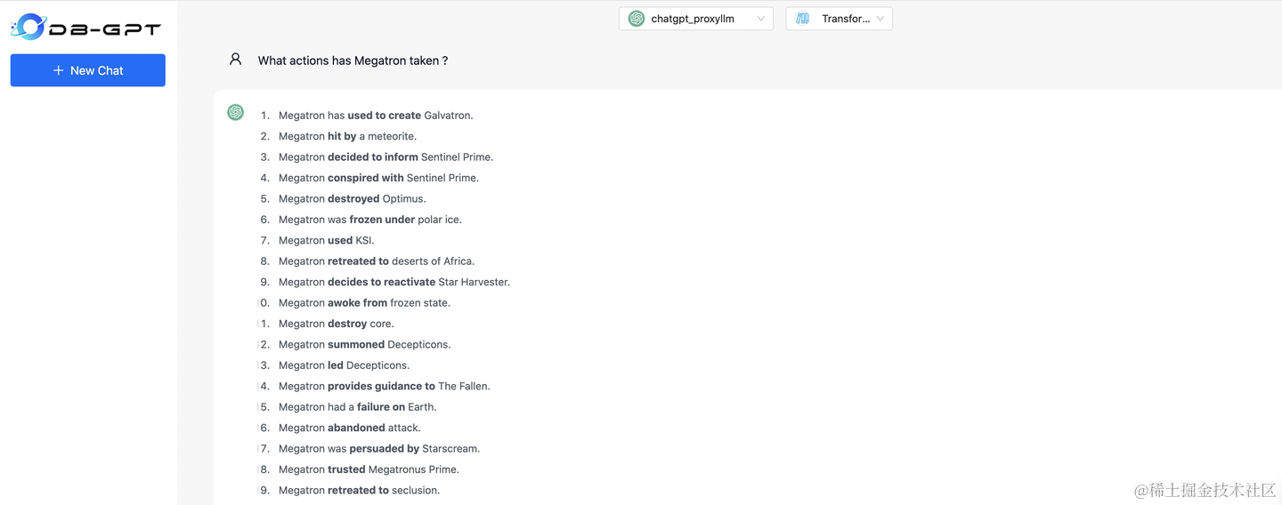Expand the model selector chevron arrow
Image resolution: width=1282 pixels, height=505 pixels.
point(760,19)
